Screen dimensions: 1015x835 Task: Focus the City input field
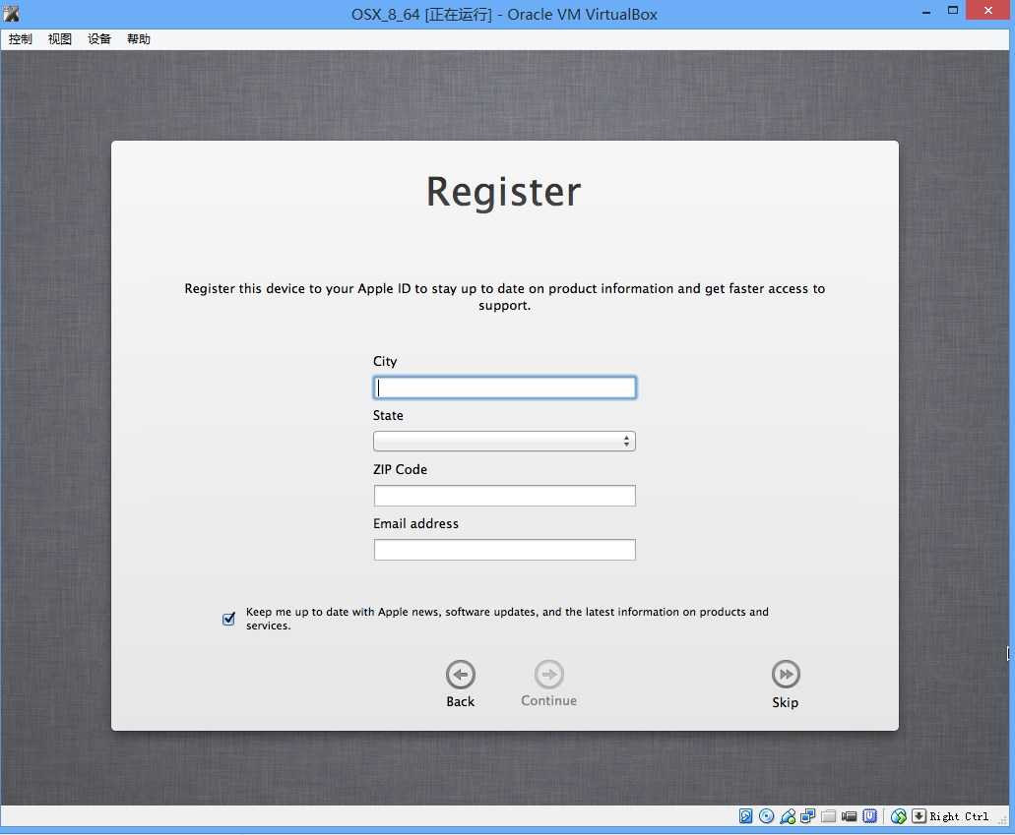(x=504, y=388)
